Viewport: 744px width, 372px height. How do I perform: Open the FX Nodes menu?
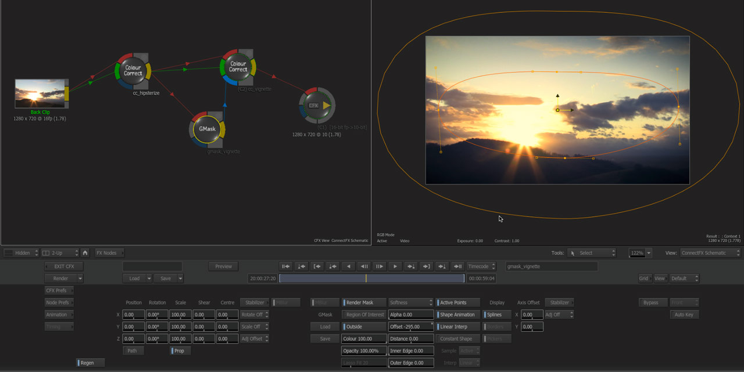pyautogui.click(x=109, y=253)
